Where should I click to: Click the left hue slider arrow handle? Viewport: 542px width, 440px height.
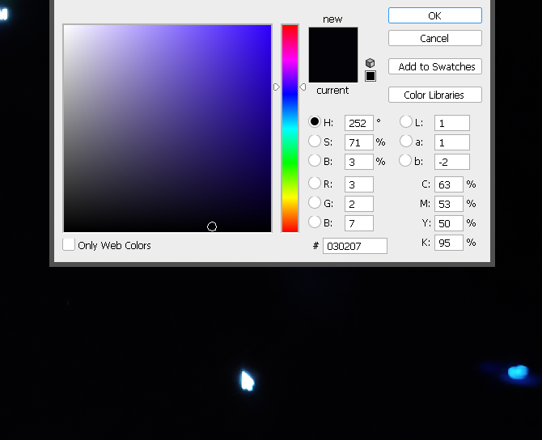(x=276, y=87)
